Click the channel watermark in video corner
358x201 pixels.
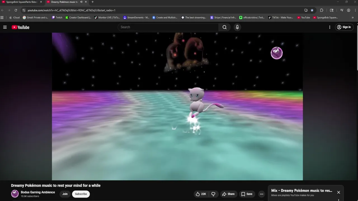coord(277,53)
